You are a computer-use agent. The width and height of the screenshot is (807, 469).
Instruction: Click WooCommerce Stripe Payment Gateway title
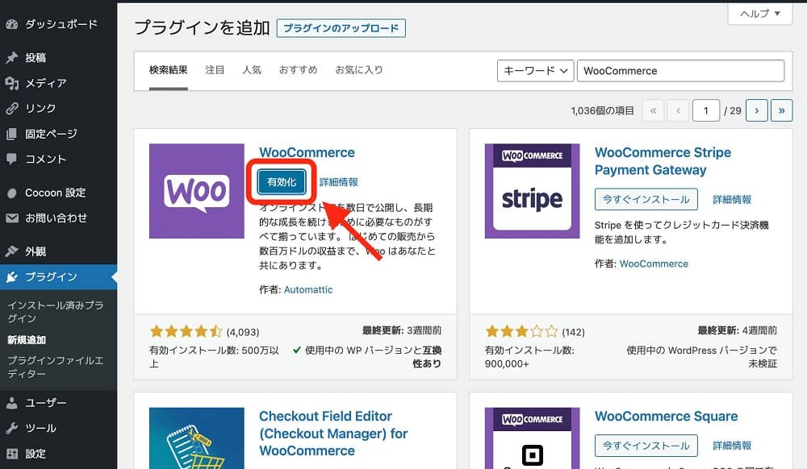pos(663,161)
